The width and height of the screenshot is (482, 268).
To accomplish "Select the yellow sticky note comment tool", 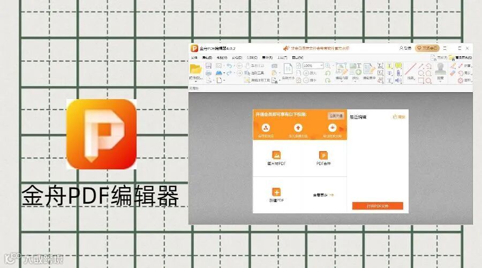I will point(398,66).
